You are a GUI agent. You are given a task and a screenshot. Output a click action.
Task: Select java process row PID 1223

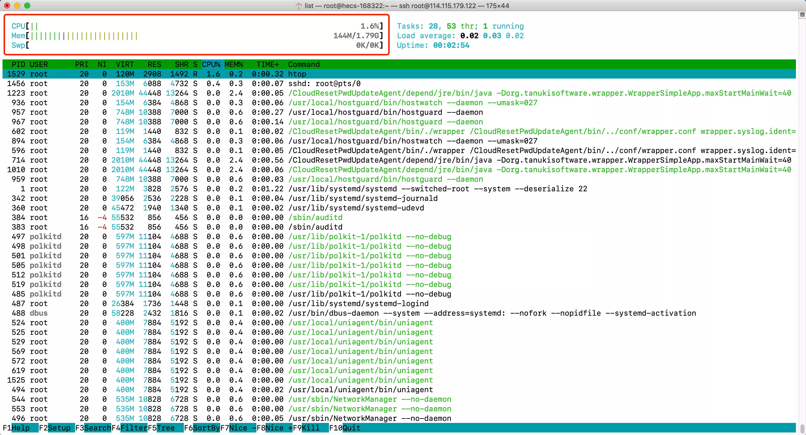399,93
